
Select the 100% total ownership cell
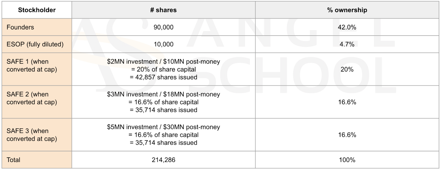(347, 160)
